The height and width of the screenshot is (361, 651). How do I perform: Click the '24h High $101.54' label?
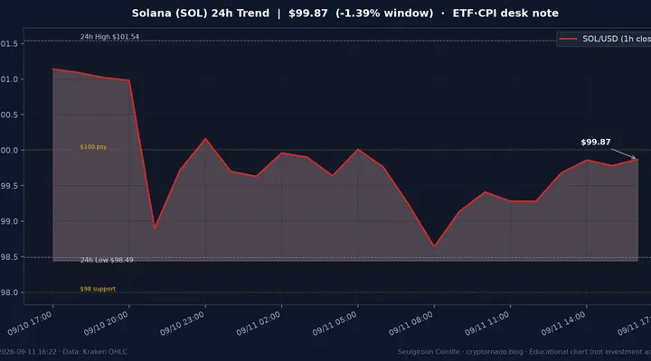pos(109,36)
